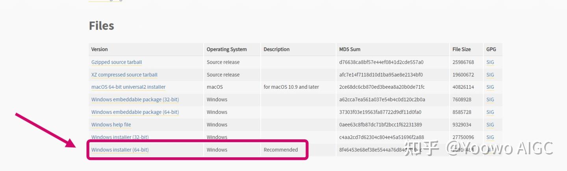The width and height of the screenshot is (567, 171).
Task: Download the Windows installer (32-bit)
Action: pos(120,137)
